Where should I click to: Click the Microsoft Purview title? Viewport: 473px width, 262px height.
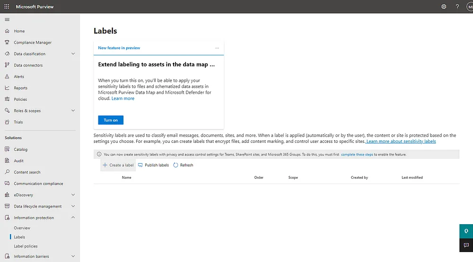point(35,7)
